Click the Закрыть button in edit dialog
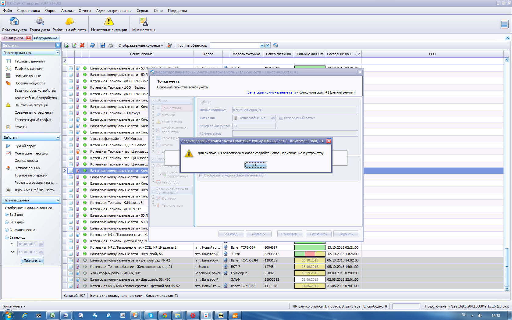This screenshot has width=512, height=320. tap(346, 234)
